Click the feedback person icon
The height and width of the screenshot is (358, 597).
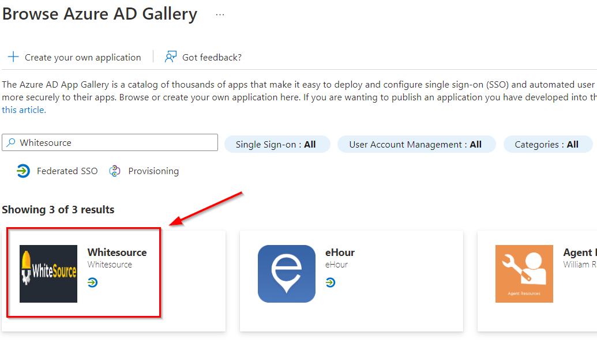(171, 57)
